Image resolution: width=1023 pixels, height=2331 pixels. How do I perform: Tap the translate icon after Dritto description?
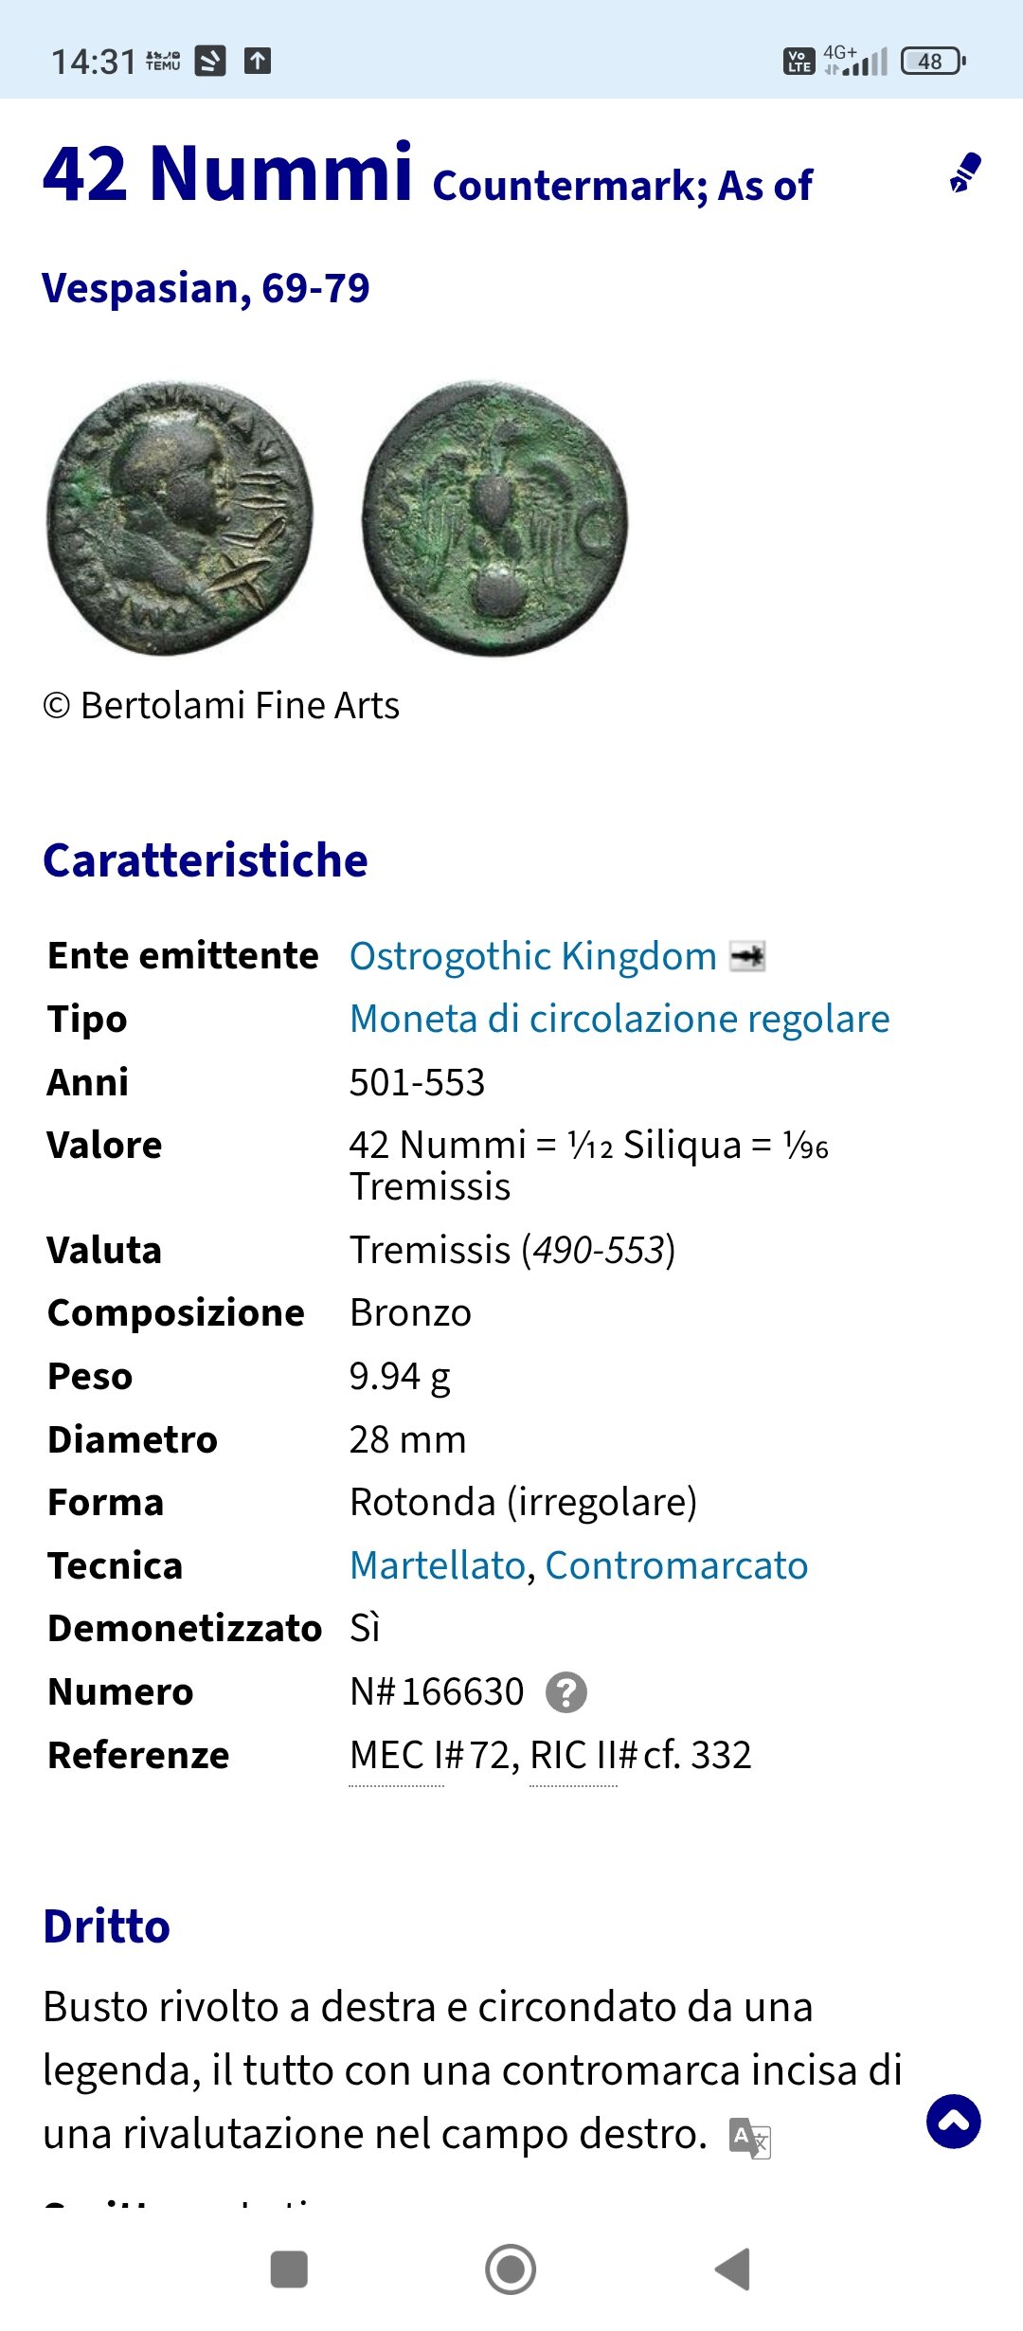(750, 2138)
